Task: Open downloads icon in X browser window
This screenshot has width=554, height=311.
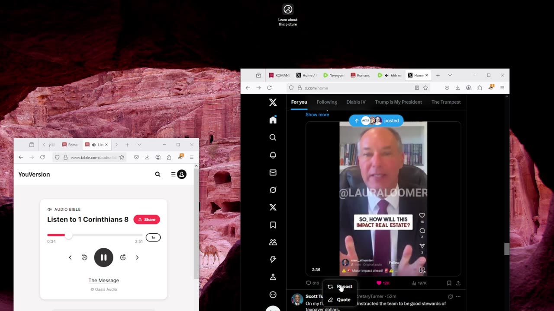Action: click(457, 88)
